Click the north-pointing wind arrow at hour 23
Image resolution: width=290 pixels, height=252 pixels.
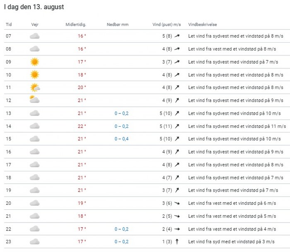pyautogui.click(x=177, y=242)
